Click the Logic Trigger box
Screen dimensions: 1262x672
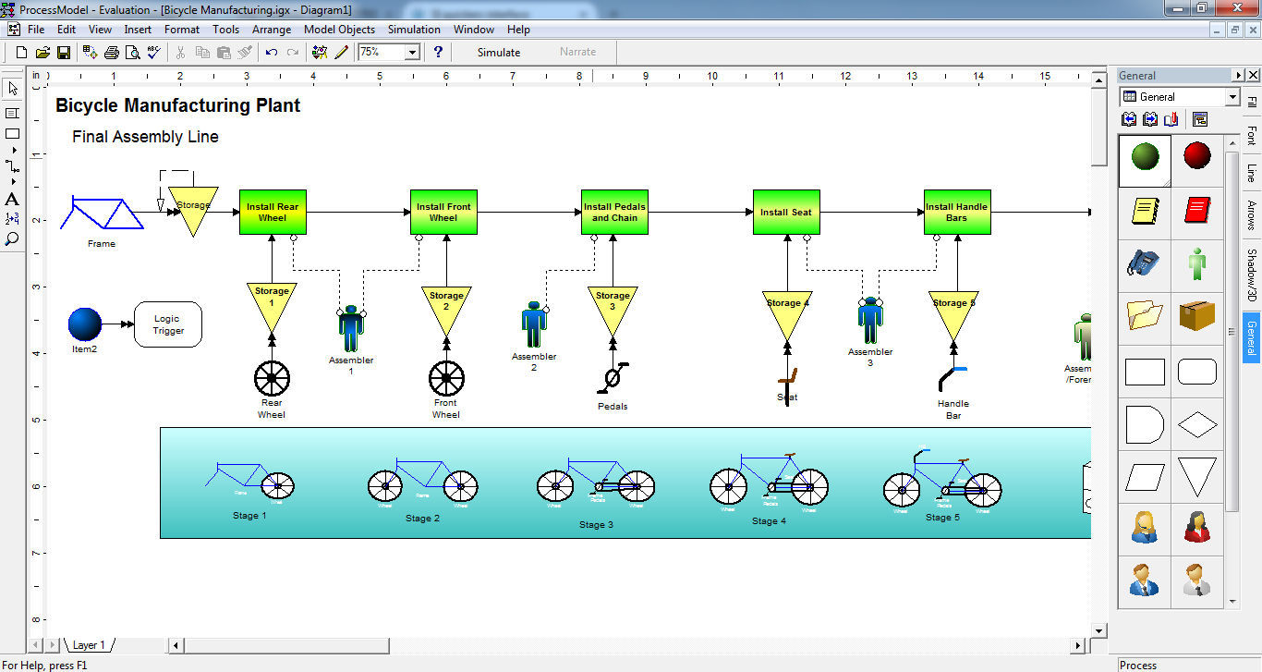pos(168,324)
